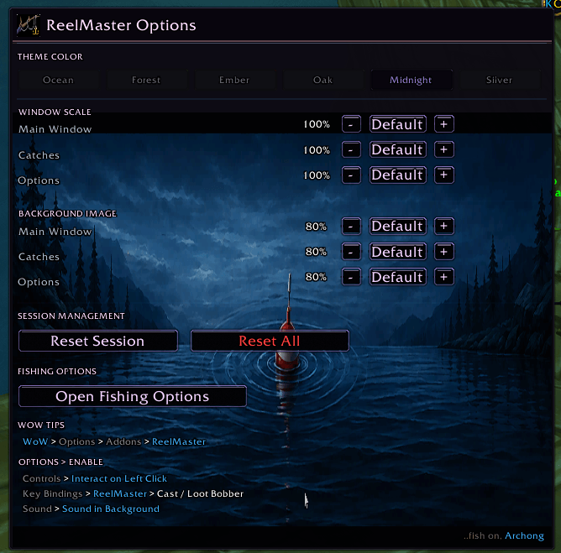The height and width of the screenshot is (553, 561).
Task: Click the ReelMaster Options title text
Action: pos(121,25)
